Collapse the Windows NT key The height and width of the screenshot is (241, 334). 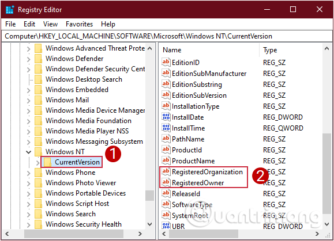[x=28, y=152]
